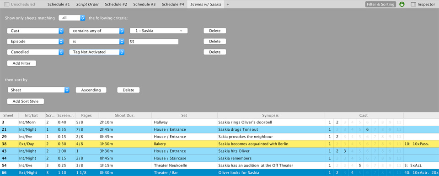The image size is (439, 176).
Task: Open the Sheet sort-by dropdown
Action: point(38,90)
